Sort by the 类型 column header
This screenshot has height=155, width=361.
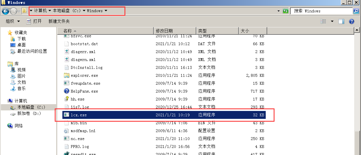(x=217, y=31)
